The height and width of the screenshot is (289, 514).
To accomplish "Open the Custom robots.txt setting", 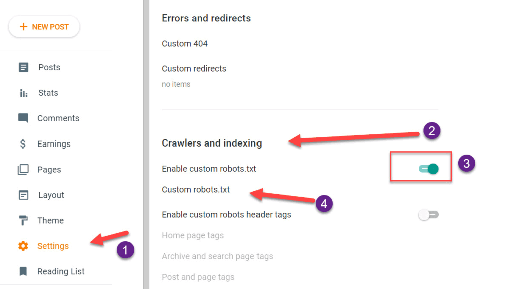I will pyautogui.click(x=196, y=189).
